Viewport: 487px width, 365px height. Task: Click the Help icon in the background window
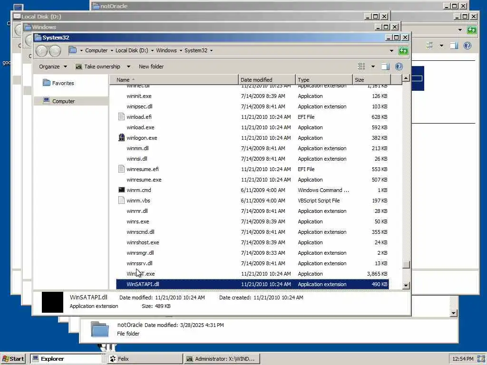(x=467, y=46)
